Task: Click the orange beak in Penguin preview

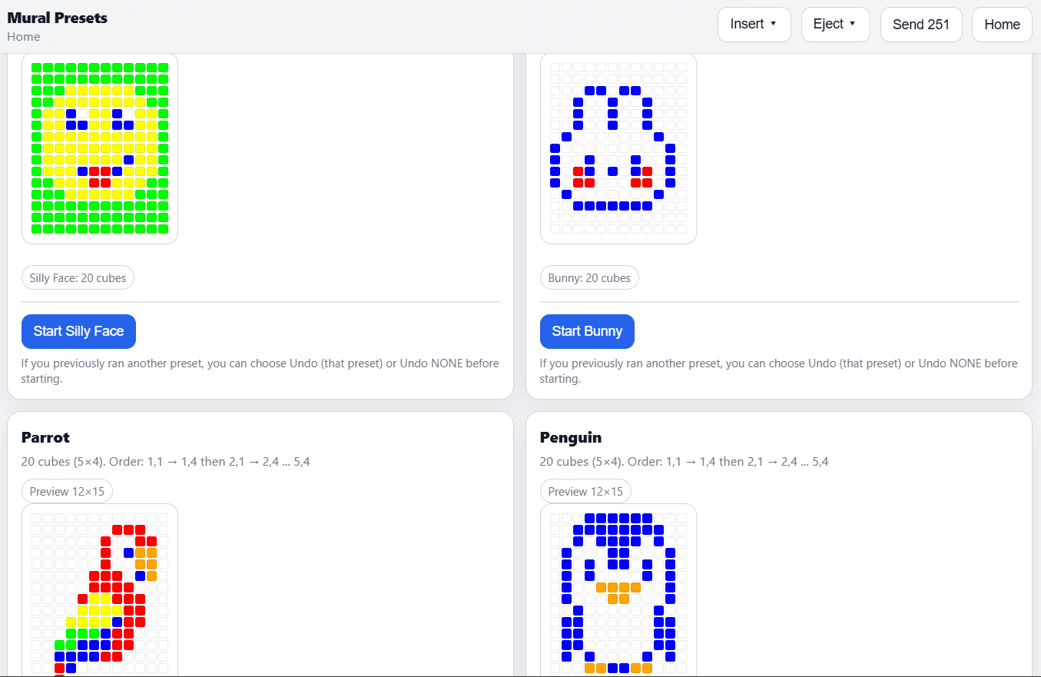Action: (x=618, y=592)
